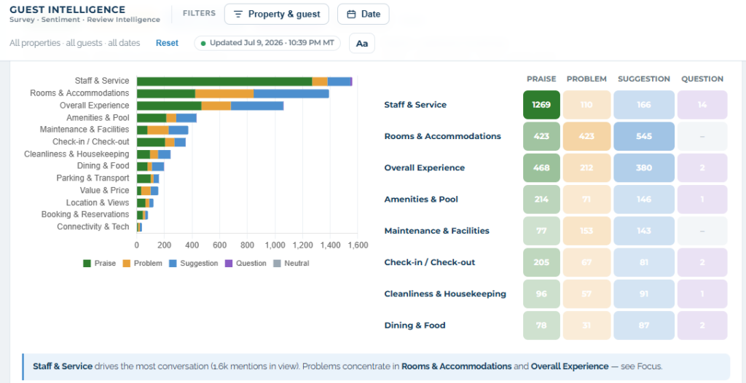Select the Dining & Food suggestion cell 87
The height and width of the screenshot is (383, 746).
coord(644,325)
